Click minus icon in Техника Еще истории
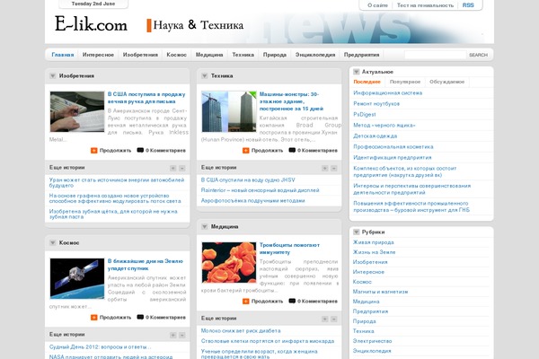This screenshot has width=539, height=359. (x=334, y=168)
